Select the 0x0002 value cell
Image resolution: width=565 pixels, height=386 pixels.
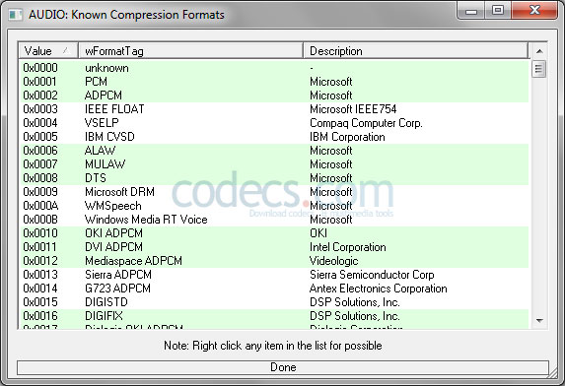(x=40, y=96)
